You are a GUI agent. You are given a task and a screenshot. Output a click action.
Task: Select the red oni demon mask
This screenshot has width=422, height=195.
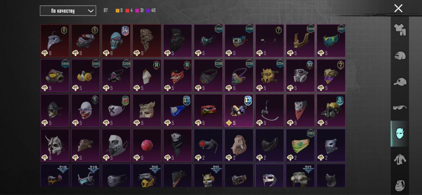pos(177,76)
